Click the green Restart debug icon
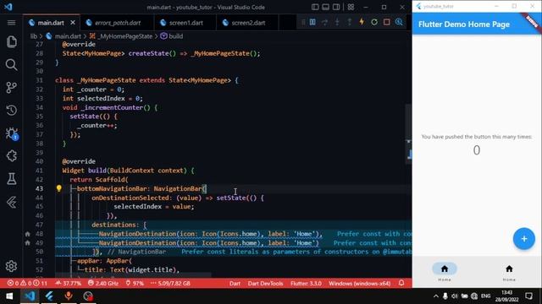542x304 pixels. point(374,23)
